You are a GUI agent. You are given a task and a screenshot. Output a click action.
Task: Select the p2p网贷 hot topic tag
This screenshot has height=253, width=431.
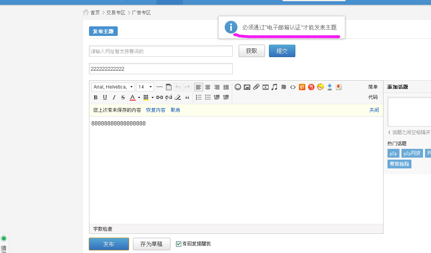pos(411,153)
